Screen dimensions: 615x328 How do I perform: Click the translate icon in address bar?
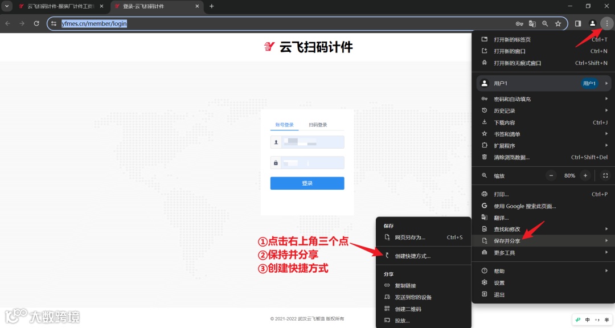pos(532,23)
